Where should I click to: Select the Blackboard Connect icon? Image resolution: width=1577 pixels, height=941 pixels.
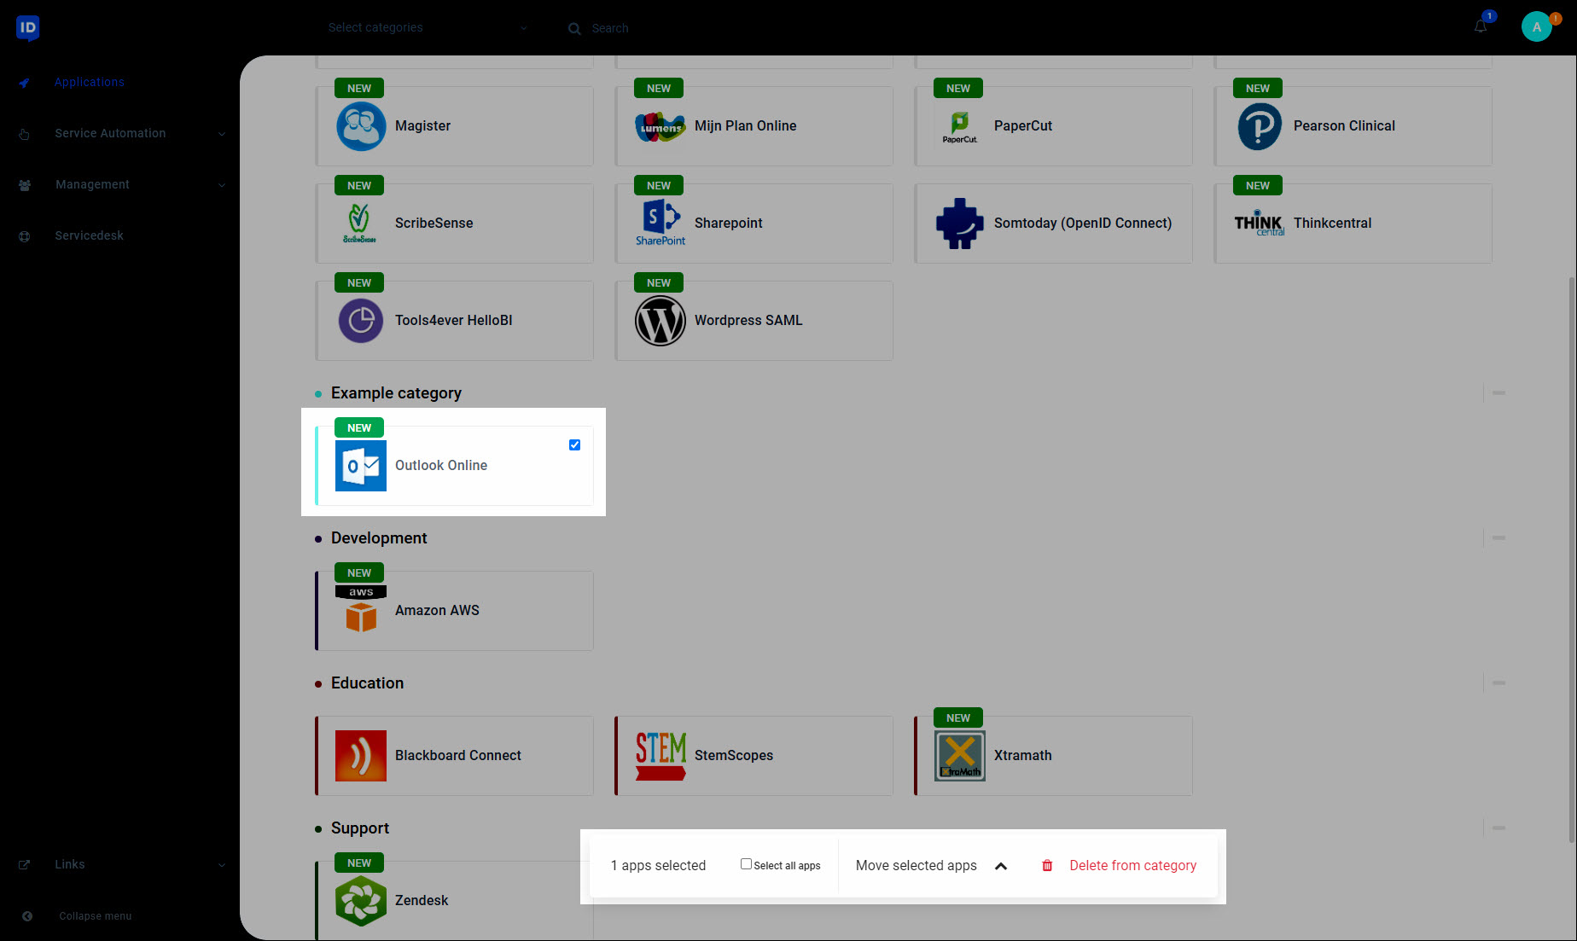pos(361,756)
